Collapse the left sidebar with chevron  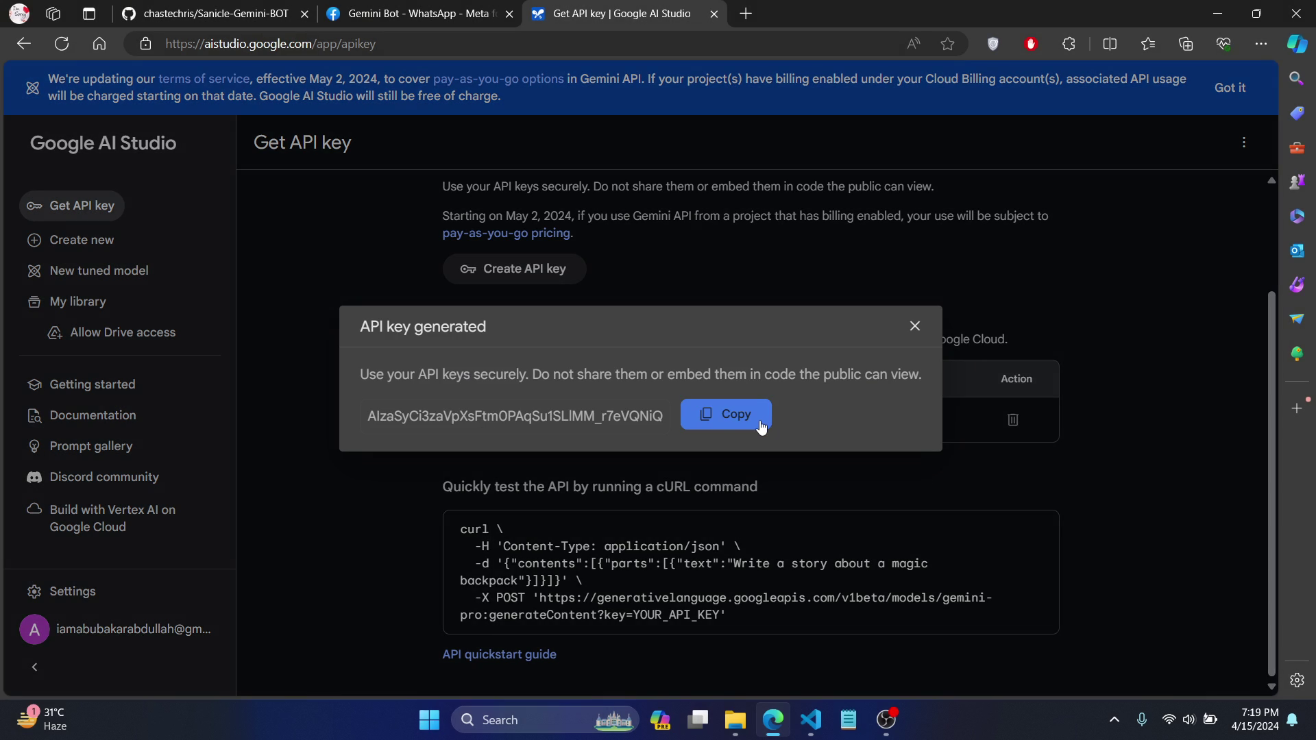pyautogui.click(x=34, y=667)
